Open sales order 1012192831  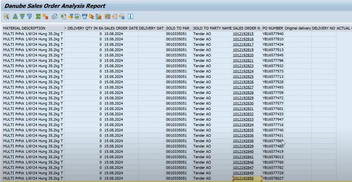243,109
